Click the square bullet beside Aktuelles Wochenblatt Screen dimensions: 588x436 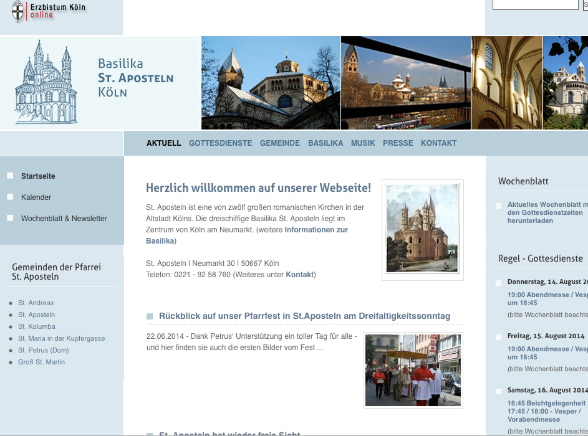(498, 206)
